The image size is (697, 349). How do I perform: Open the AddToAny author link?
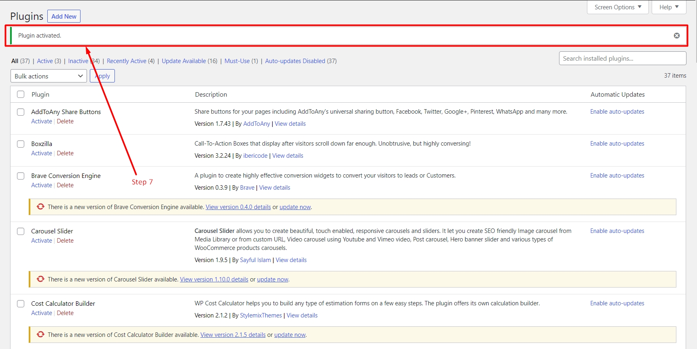(256, 124)
